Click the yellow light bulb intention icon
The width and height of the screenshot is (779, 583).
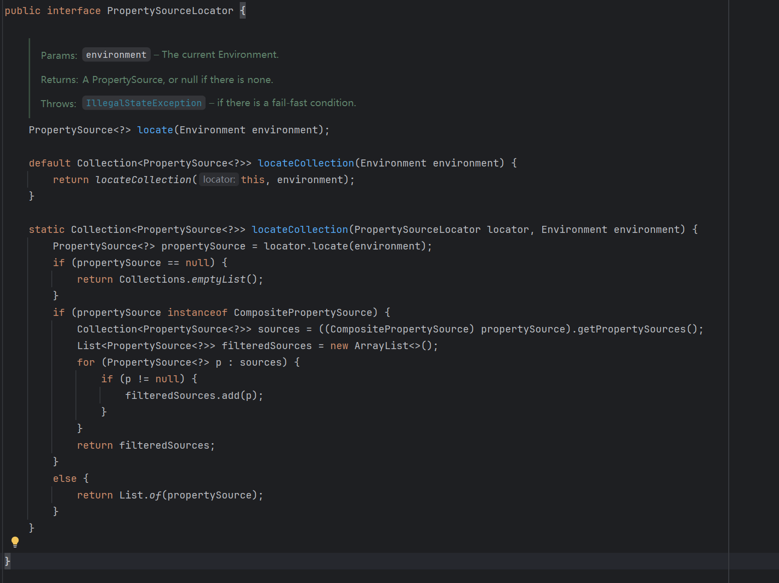(x=15, y=542)
